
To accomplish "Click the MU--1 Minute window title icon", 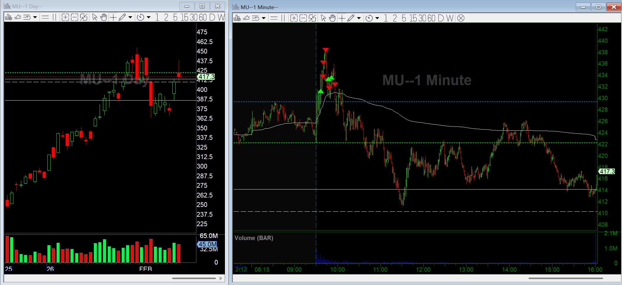I will [236, 7].
